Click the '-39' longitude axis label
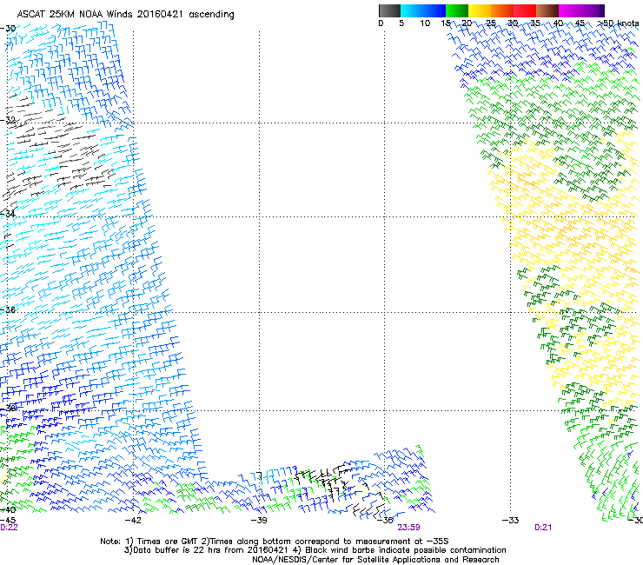The height and width of the screenshot is (565, 643). tap(258, 521)
